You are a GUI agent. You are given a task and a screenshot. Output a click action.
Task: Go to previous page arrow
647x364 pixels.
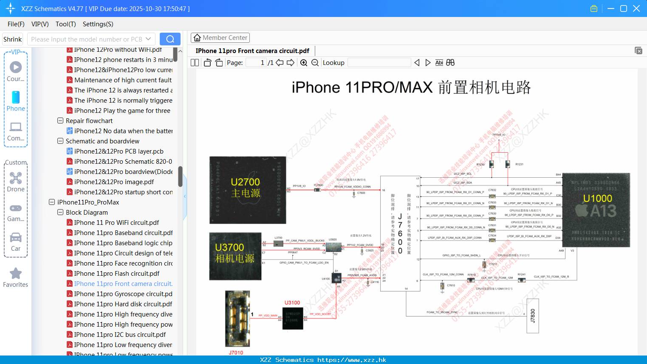pos(280,63)
